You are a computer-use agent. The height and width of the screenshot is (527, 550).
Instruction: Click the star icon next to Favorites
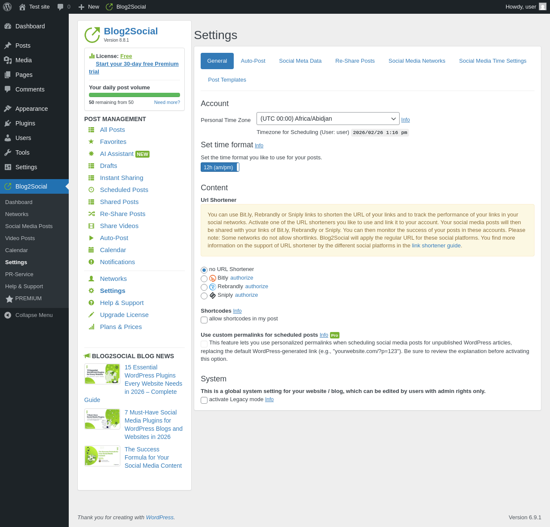[91, 142]
